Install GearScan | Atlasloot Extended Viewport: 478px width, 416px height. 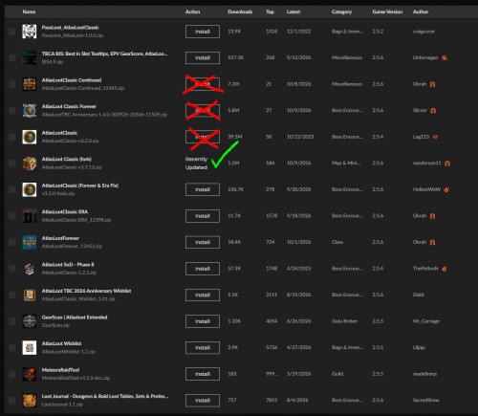pos(203,321)
